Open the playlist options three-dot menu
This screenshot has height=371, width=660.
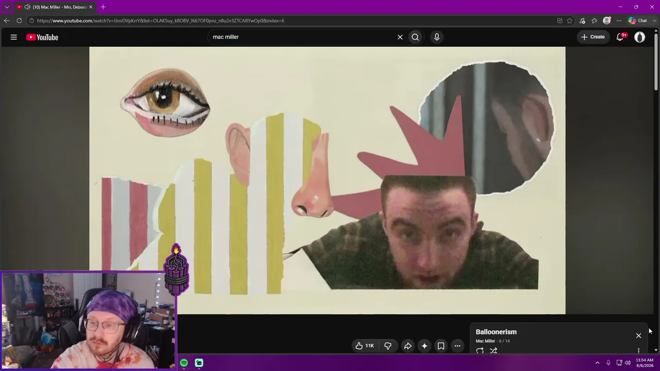[638, 350]
